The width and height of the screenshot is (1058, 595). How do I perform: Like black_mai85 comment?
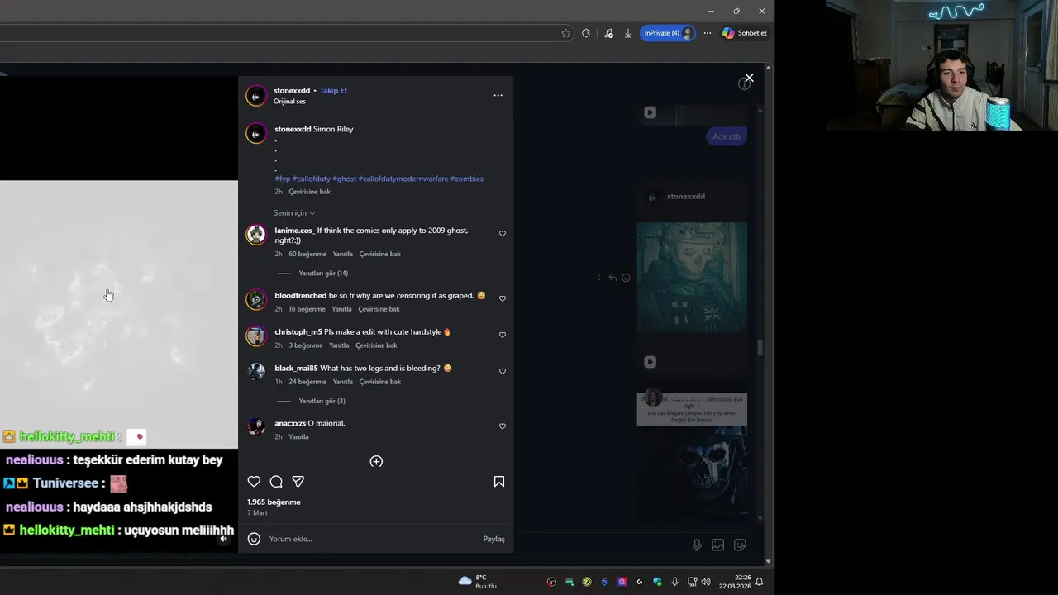click(503, 371)
